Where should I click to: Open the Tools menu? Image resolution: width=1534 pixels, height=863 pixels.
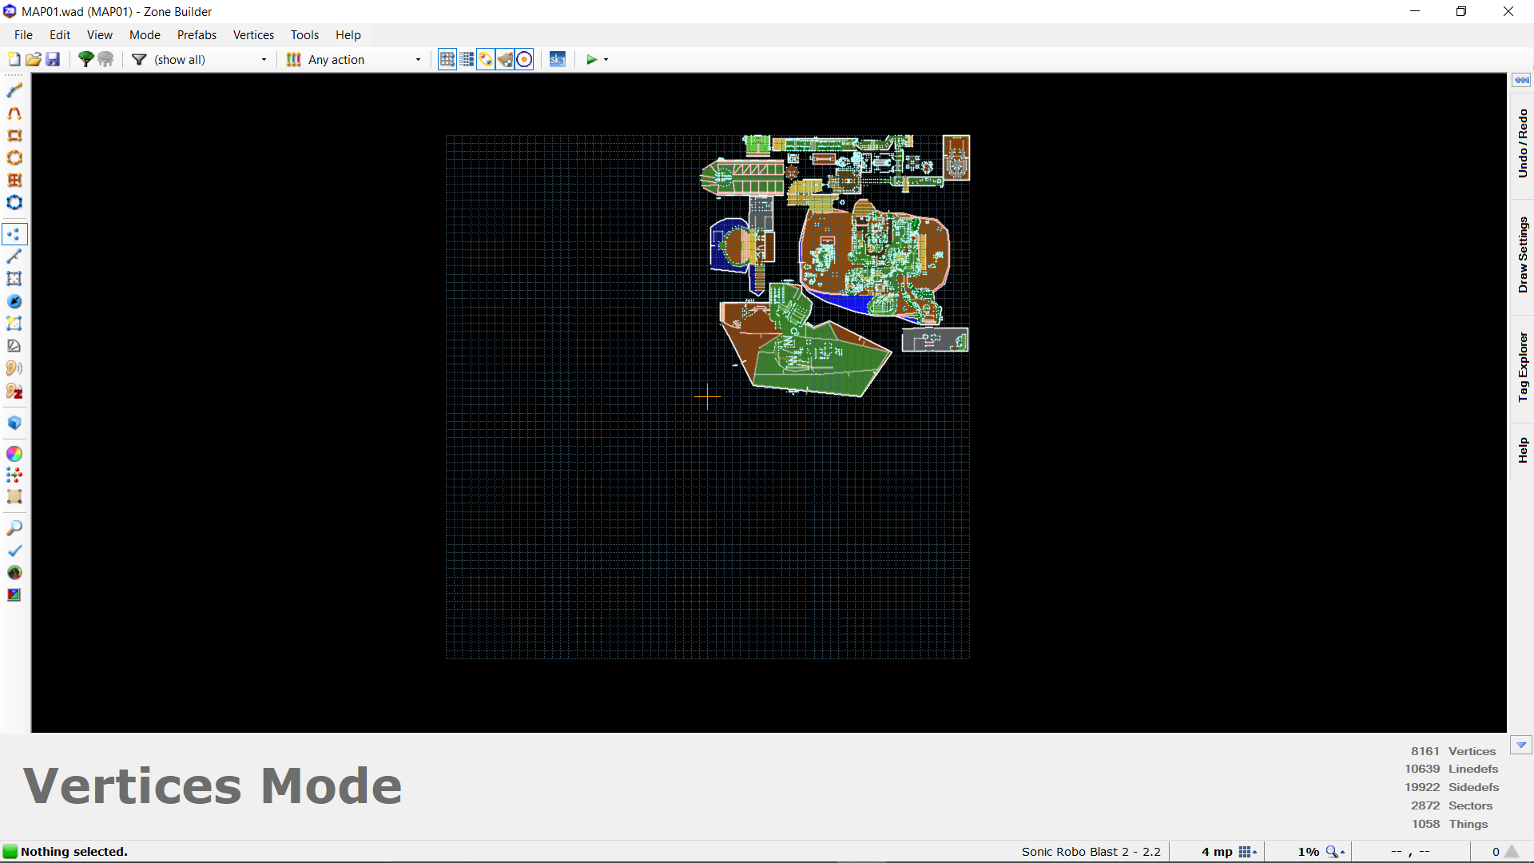click(304, 35)
